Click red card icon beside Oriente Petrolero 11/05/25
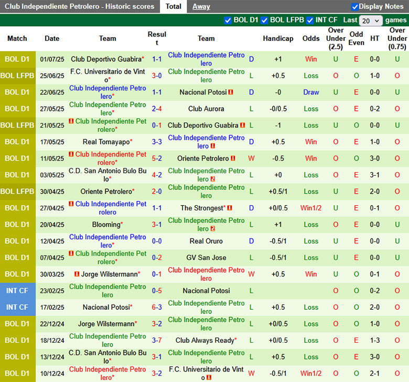 [233, 159]
